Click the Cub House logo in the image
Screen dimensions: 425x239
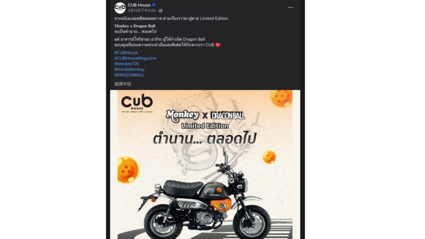[137, 103]
